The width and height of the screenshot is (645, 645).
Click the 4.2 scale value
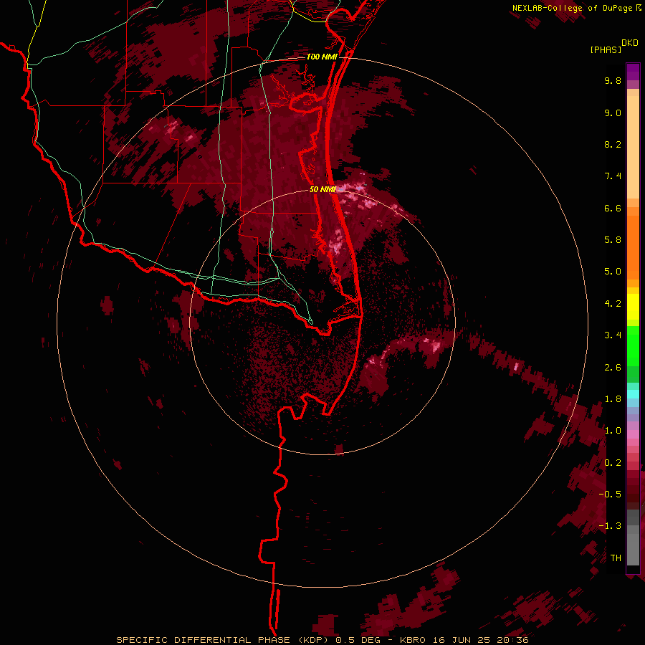tap(613, 304)
